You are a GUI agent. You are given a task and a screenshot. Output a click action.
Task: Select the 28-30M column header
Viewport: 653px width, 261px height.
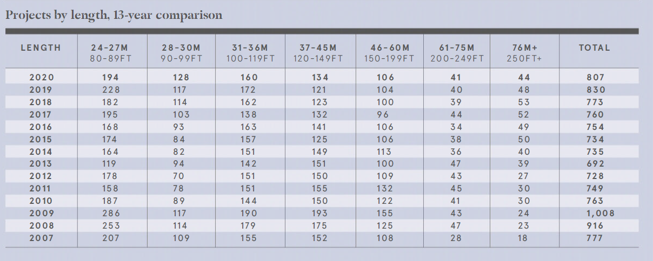(x=181, y=47)
